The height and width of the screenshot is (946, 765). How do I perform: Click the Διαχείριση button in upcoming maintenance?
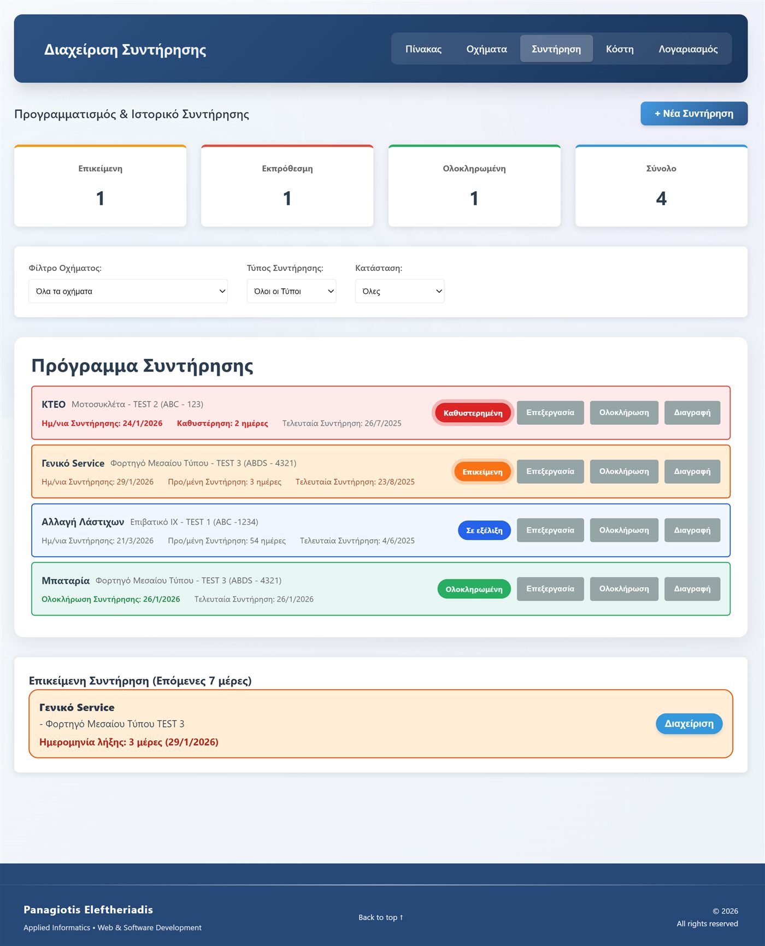coord(688,724)
